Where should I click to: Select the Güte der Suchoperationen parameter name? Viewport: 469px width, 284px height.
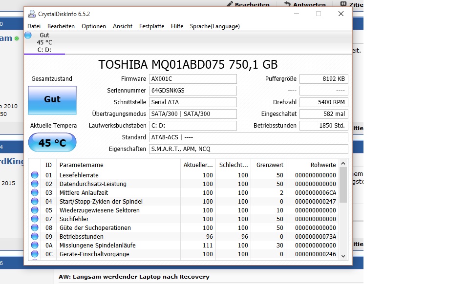coord(95,228)
